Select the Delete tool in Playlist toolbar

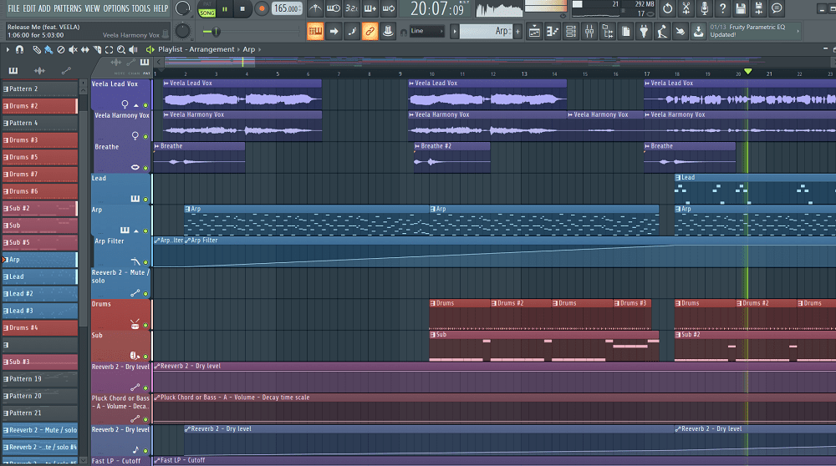point(61,49)
